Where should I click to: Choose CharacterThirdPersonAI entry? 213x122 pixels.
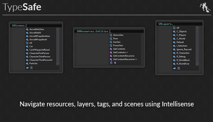[x=41, y=60]
